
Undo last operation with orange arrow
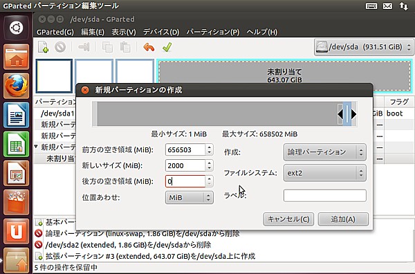149,47
